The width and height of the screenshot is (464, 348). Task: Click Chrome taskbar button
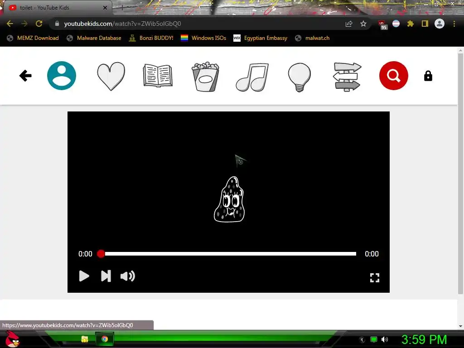105,339
